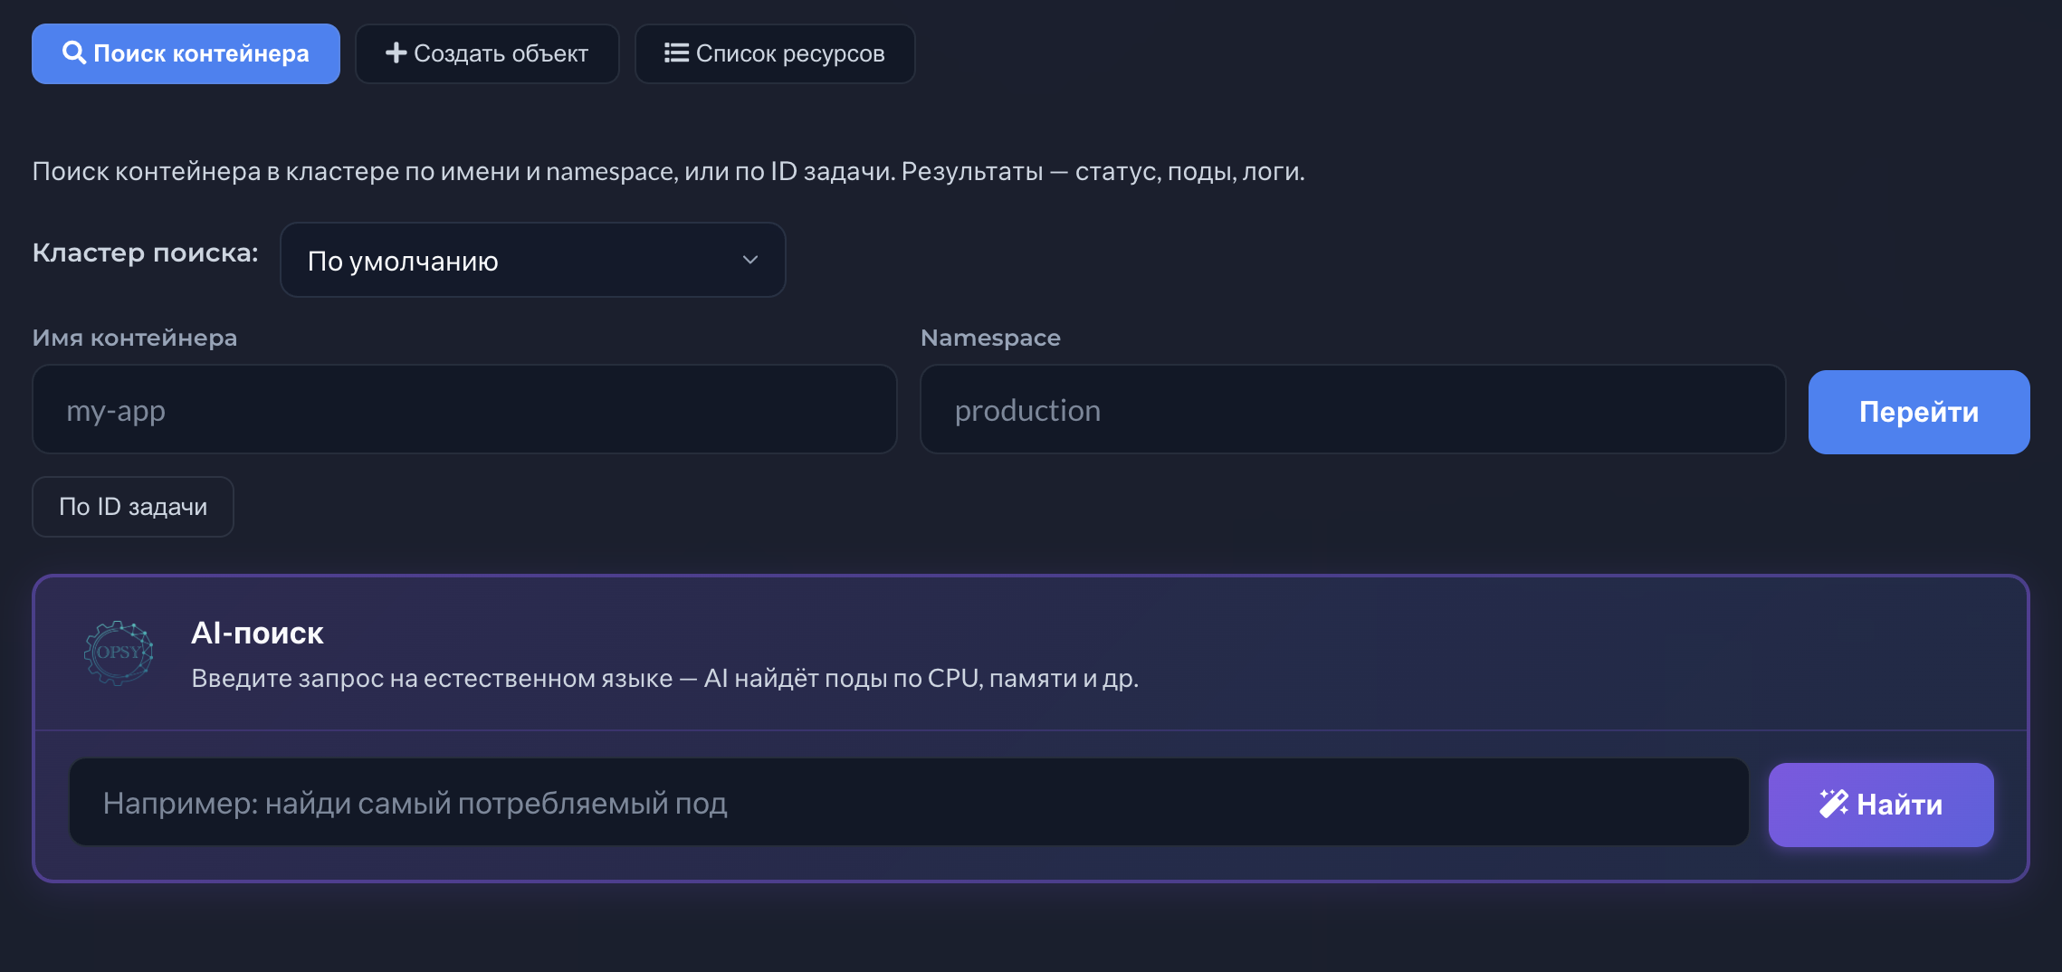
Task: Open the По умолчанию cluster dropdown
Action: click(532, 260)
